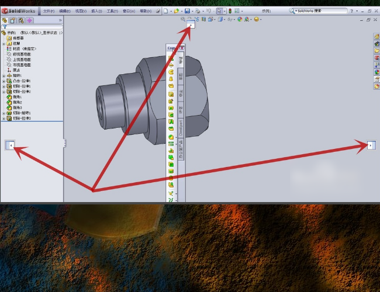Click the Open file folder icon

(x=177, y=11)
